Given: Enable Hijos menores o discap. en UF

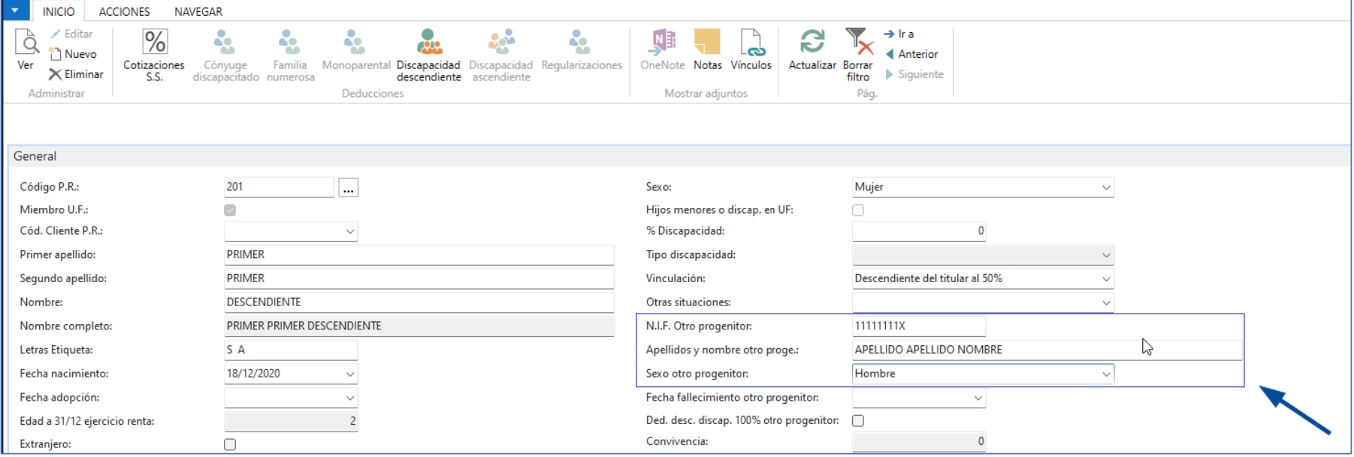Looking at the screenshot, I should coord(858,210).
